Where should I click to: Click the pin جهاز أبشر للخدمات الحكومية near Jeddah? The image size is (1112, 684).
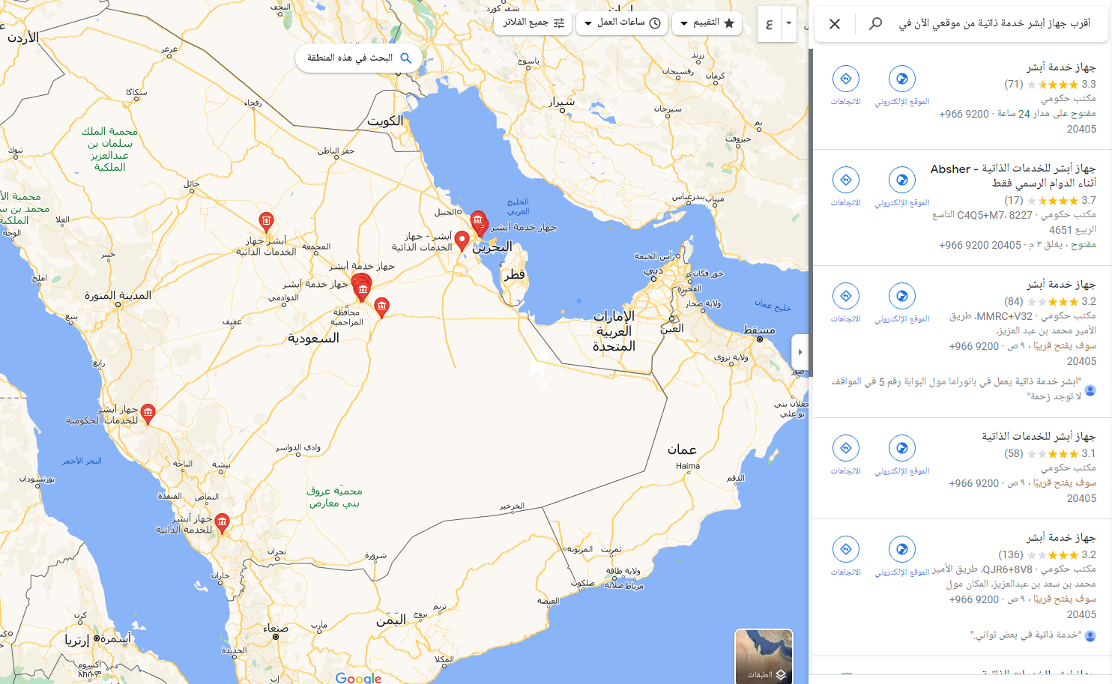(148, 413)
